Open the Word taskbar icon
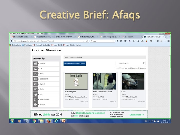The image size is (180, 135). (x=27, y=121)
